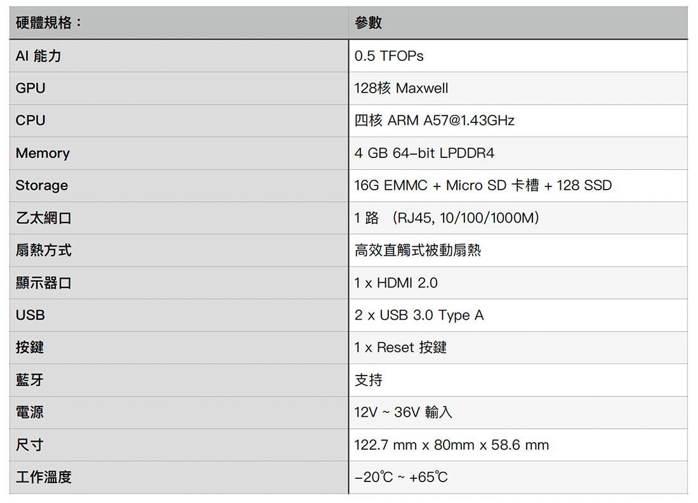Select the AI 能力 row label
Image resolution: width=698 pixels, height=503 pixels.
38,56
